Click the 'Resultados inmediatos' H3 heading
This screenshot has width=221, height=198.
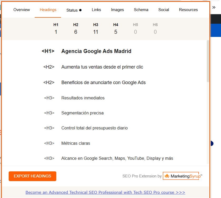(83, 98)
